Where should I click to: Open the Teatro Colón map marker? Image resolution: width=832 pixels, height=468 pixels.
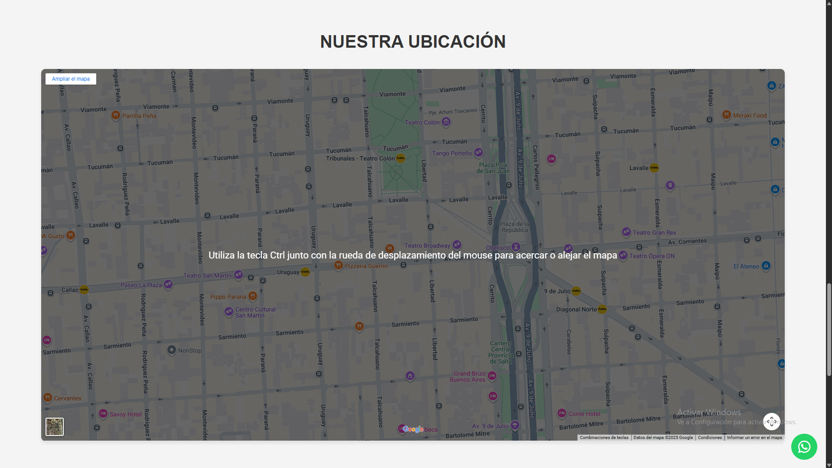click(x=446, y=122)
